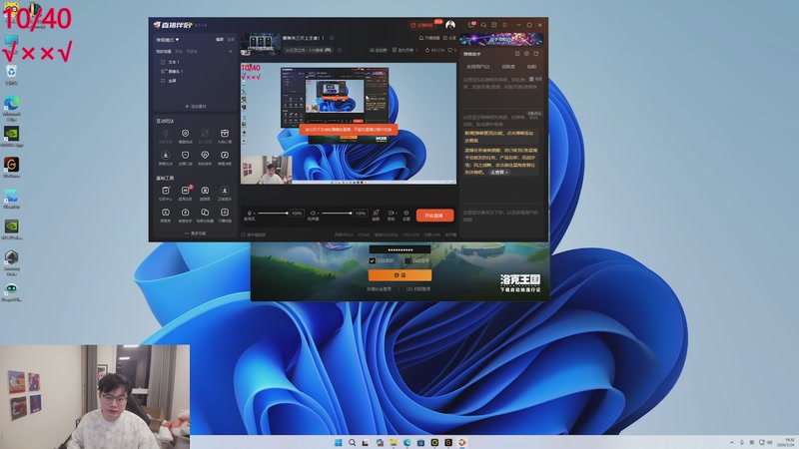Uncheck remember password in login window

pos(372,260)
